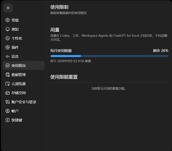Select the 快捷键 menu label
Screen dimensions: 172x151
17,120
